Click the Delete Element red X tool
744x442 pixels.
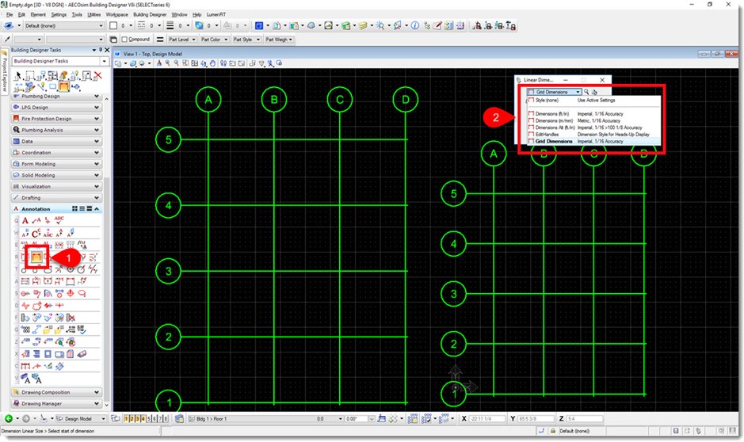[x=97, y=75]
